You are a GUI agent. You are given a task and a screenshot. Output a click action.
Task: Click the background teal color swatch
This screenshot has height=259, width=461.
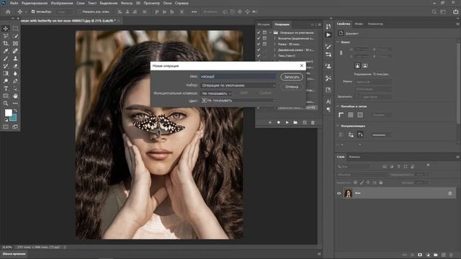14,118
